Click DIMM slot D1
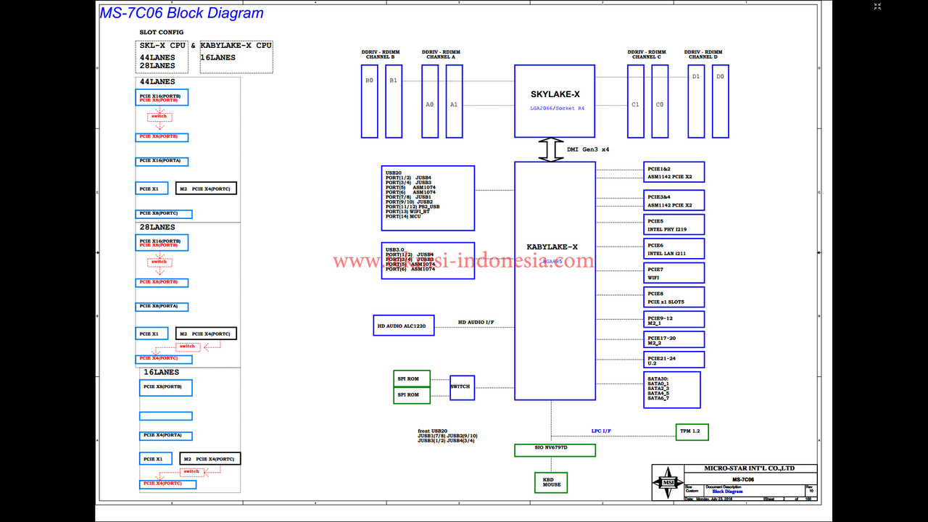Screen dimensions: 928x522 coord(696,101)
